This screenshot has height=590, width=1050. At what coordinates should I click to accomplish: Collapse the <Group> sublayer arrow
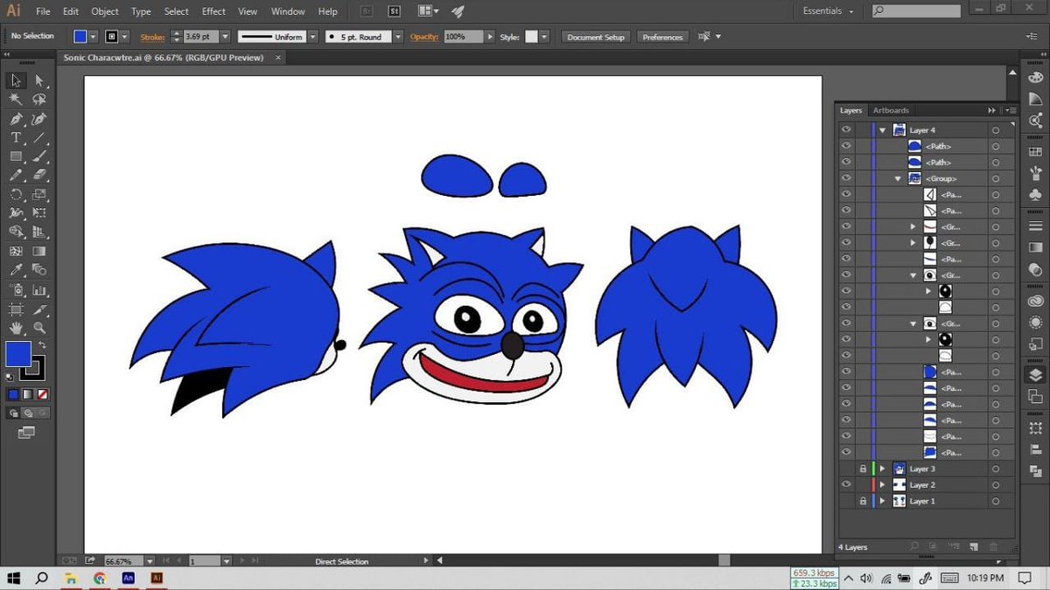pos(898,178)
